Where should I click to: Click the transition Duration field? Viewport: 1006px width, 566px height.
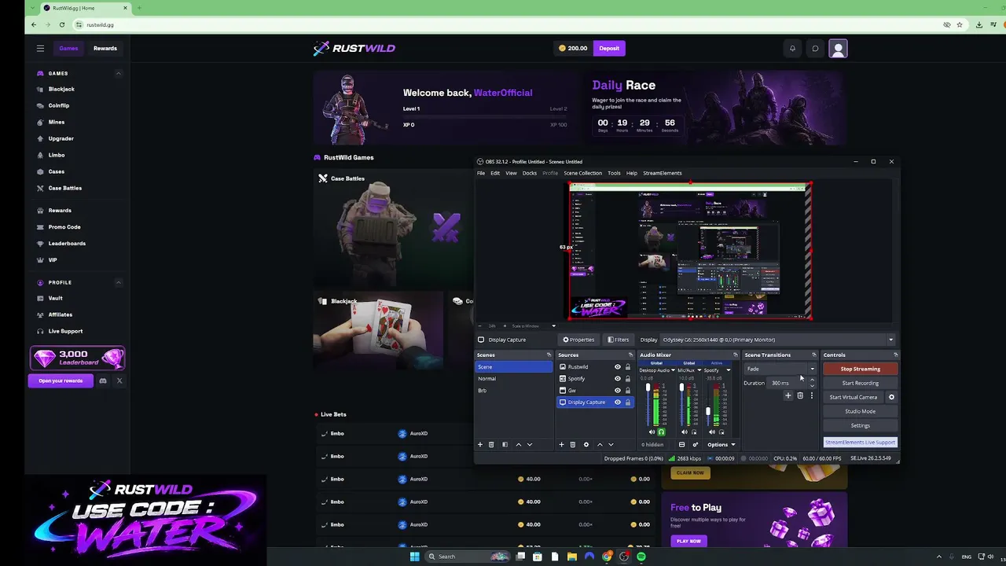[788, 383]
